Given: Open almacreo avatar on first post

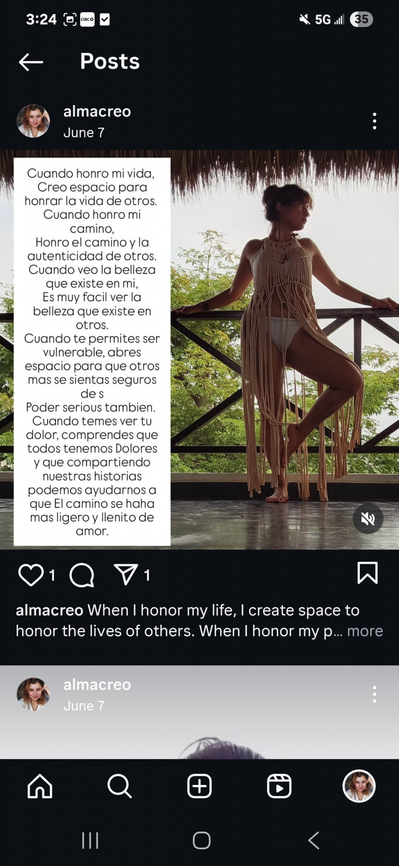Looking at the screenshot, I should click(33, 121).
